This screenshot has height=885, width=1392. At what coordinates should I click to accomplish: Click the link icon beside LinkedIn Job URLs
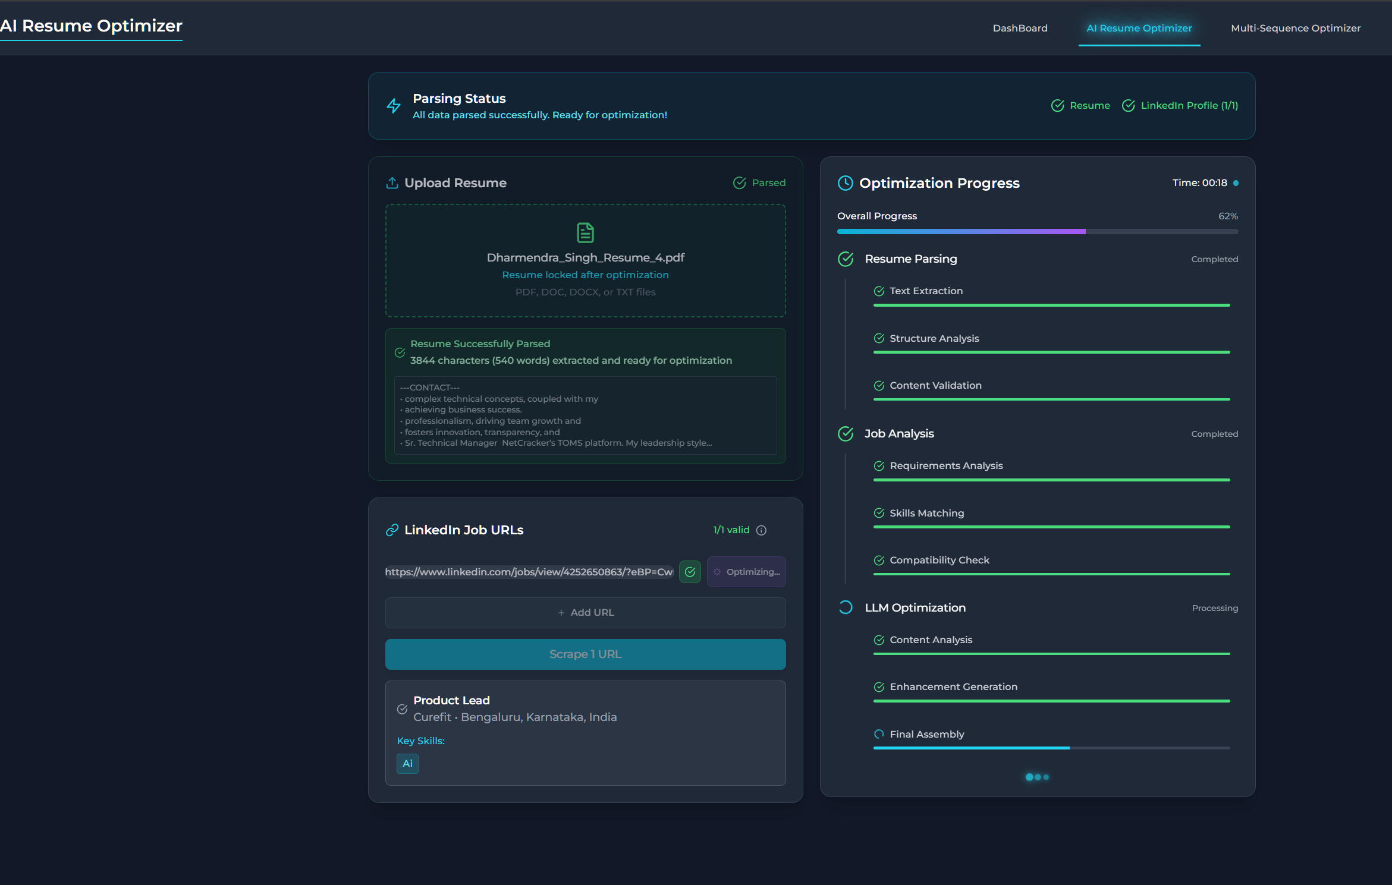[x=392, y=530]
